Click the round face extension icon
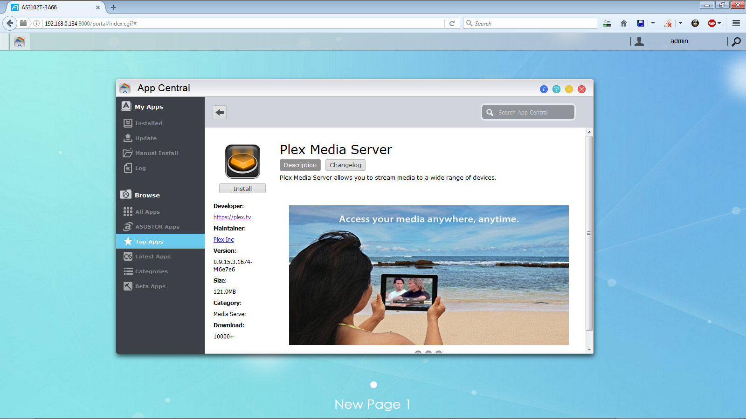Viewport: 746px width, 419px height. click(695, 23)
